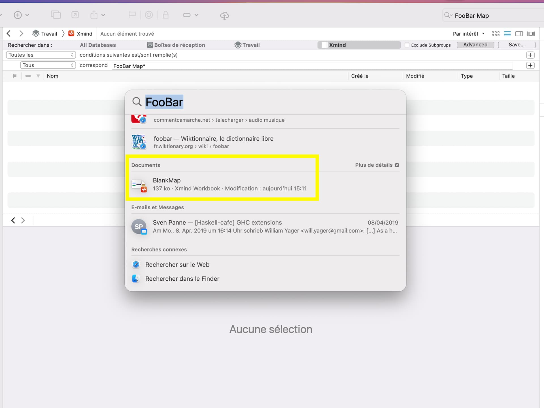
Task: Switch to list view
Action: coord(507,34)
